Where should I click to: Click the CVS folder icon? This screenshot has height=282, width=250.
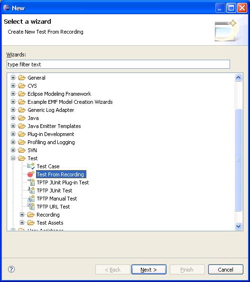point(22,86)
